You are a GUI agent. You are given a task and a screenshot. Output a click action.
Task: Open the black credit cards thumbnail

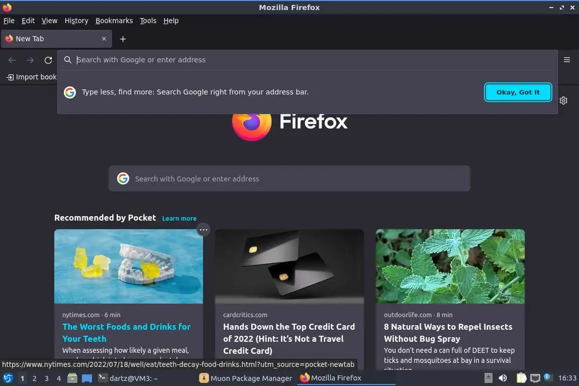coord(289,266)
